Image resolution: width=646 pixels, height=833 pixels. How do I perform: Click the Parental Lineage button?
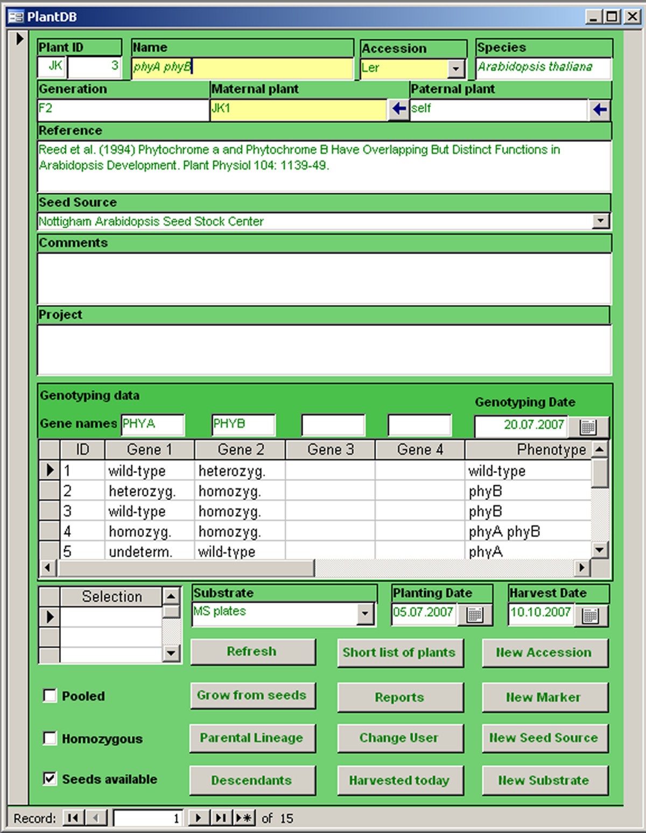click(252, 738)
